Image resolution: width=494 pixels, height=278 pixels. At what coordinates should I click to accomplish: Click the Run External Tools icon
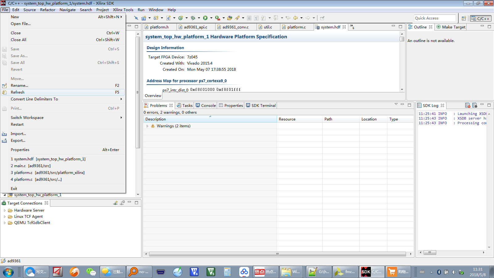click(x=217, y=18)
